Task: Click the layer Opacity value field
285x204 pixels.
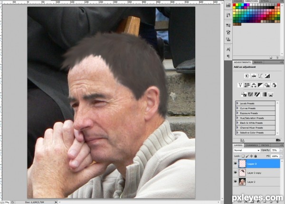Action: point(275,150)
